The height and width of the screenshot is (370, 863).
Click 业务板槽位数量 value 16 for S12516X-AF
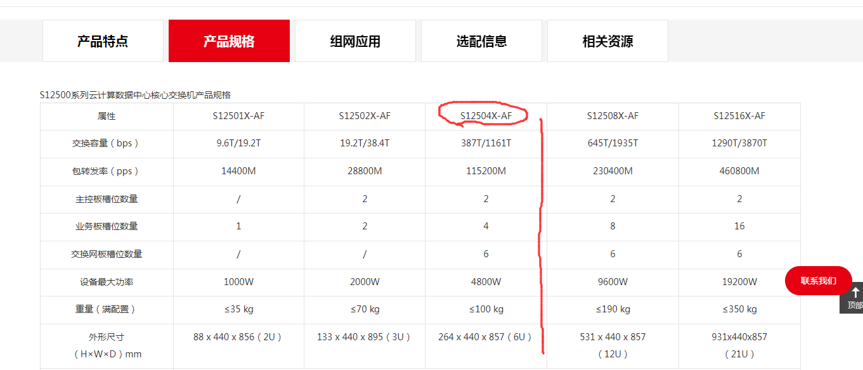pos(739,226)
